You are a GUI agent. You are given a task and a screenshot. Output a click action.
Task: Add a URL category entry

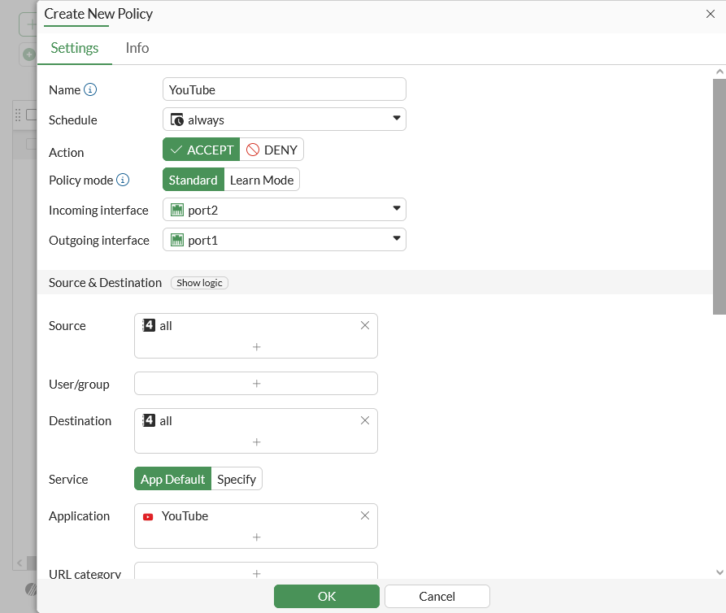(256, 574)
